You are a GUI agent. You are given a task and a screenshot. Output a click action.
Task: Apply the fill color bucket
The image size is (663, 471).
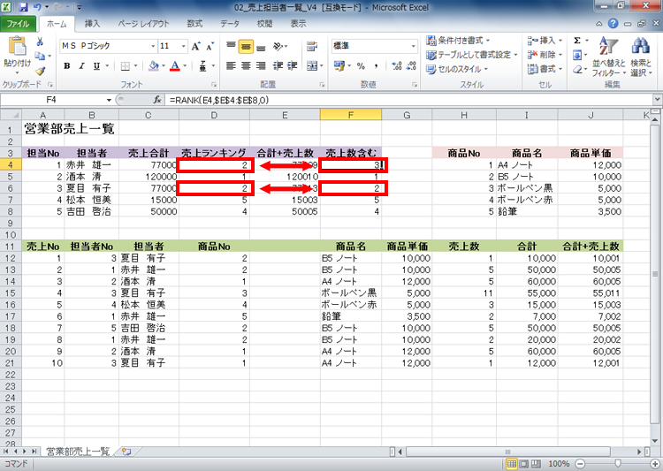point(154,66)
